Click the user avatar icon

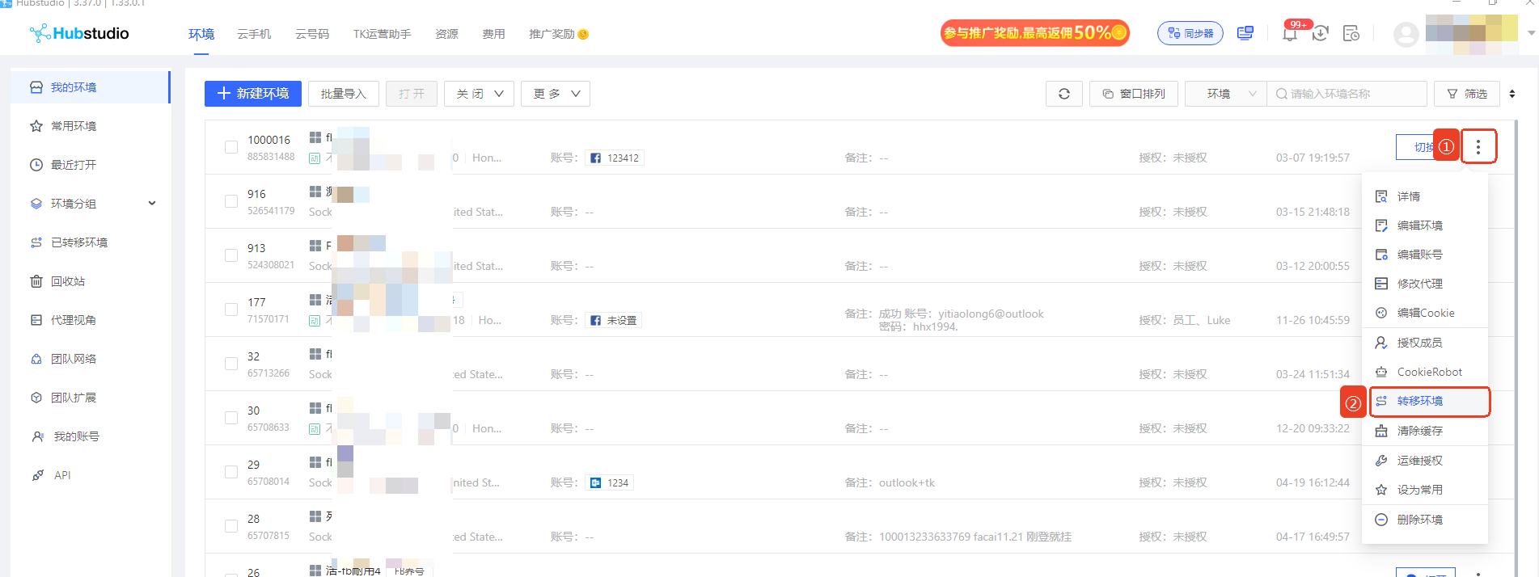coord(1406,34)
